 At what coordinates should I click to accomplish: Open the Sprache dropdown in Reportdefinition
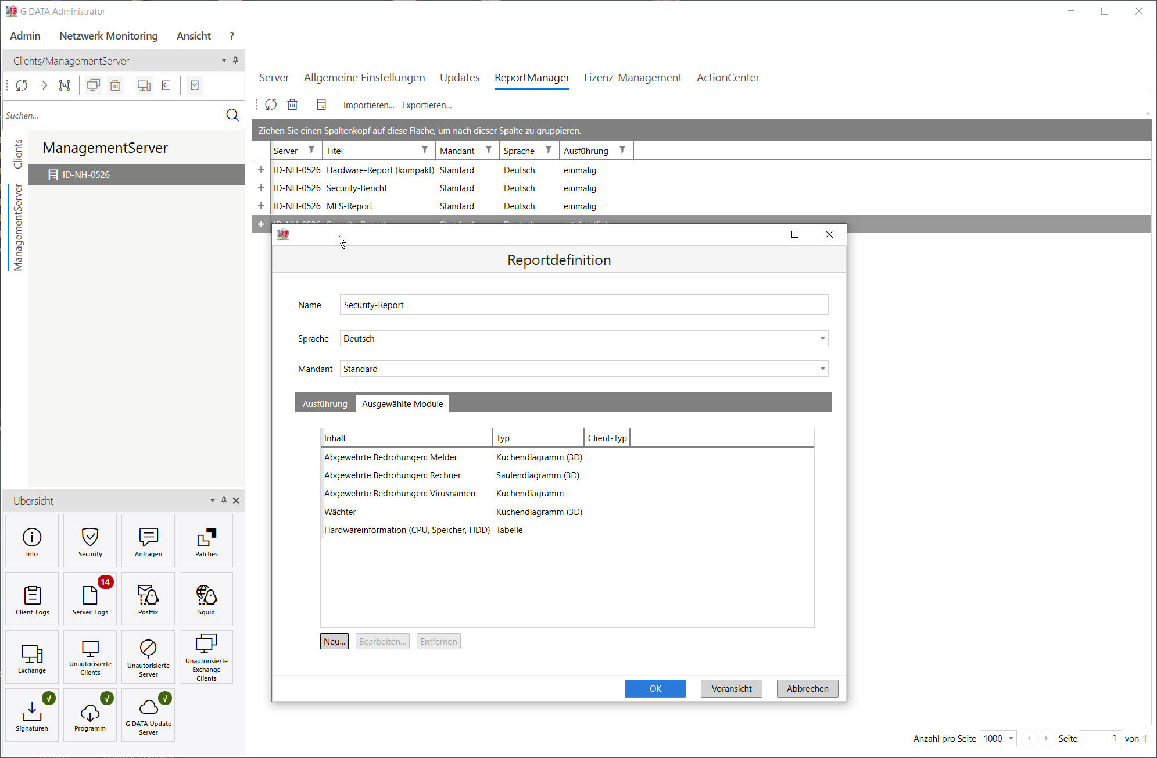tap(822, 339)
